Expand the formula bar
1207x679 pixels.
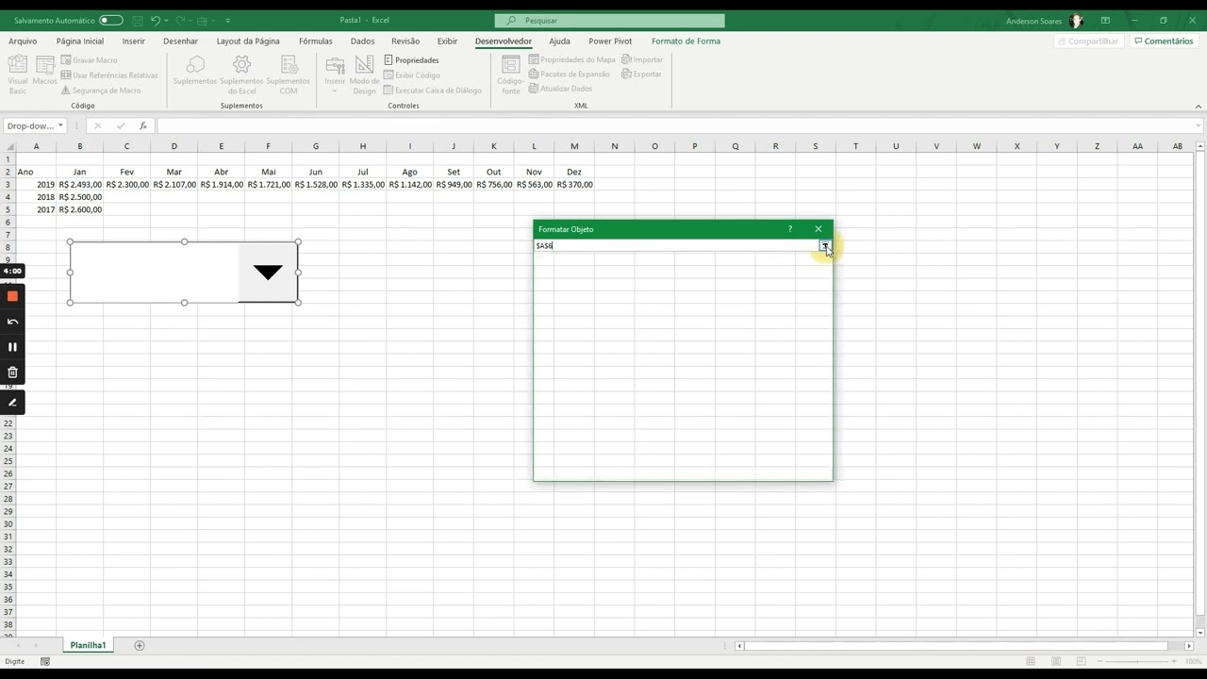coord(1198,125)
